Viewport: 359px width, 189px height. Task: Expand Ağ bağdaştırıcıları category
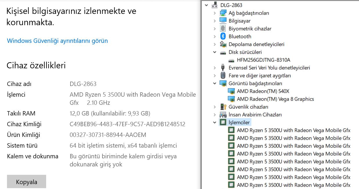coord(214,13)
